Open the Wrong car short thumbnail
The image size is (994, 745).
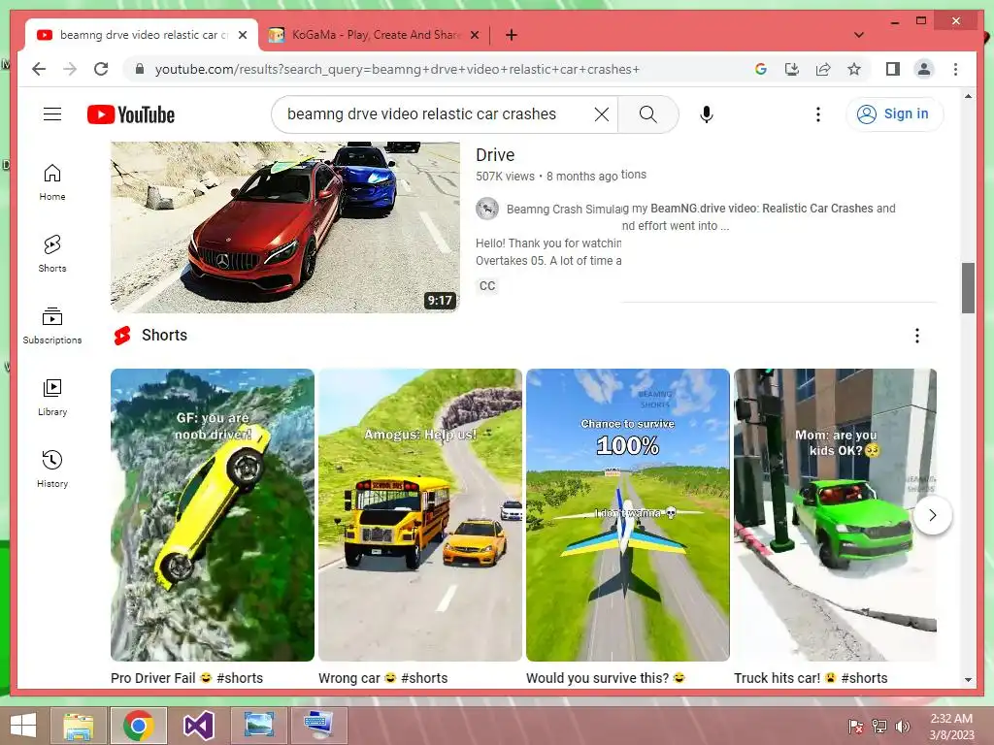[x=420, y=515]
